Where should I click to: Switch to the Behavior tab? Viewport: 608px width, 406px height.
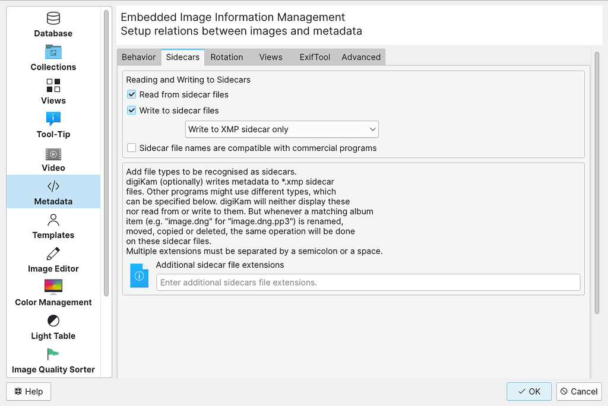pos(138,57)
